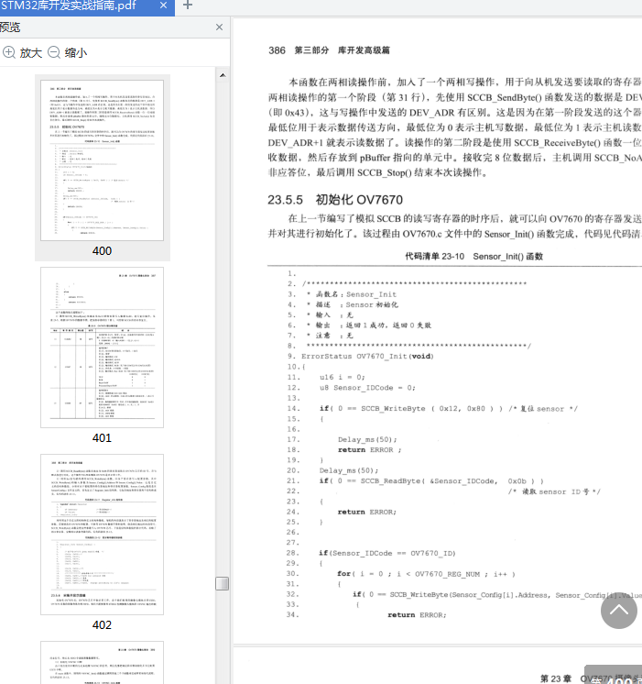Click the page label 401
Screen dimensions: 642x684
(102, 438)
